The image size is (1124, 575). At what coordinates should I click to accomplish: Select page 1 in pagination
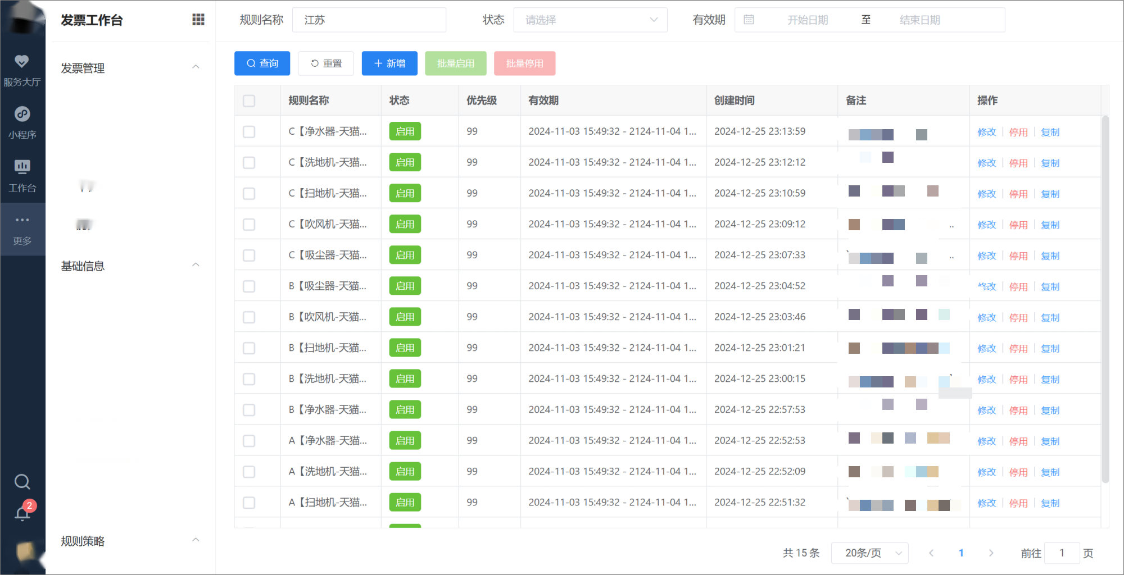961,553
